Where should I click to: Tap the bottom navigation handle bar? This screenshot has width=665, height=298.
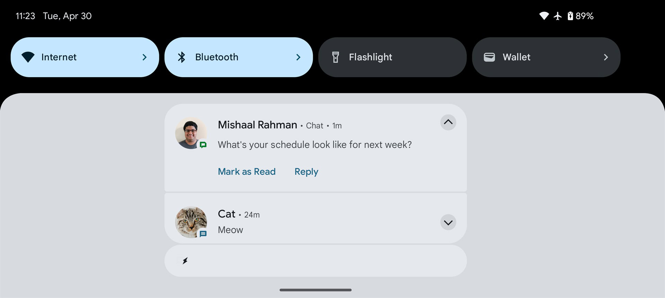[x=316, y=290]
